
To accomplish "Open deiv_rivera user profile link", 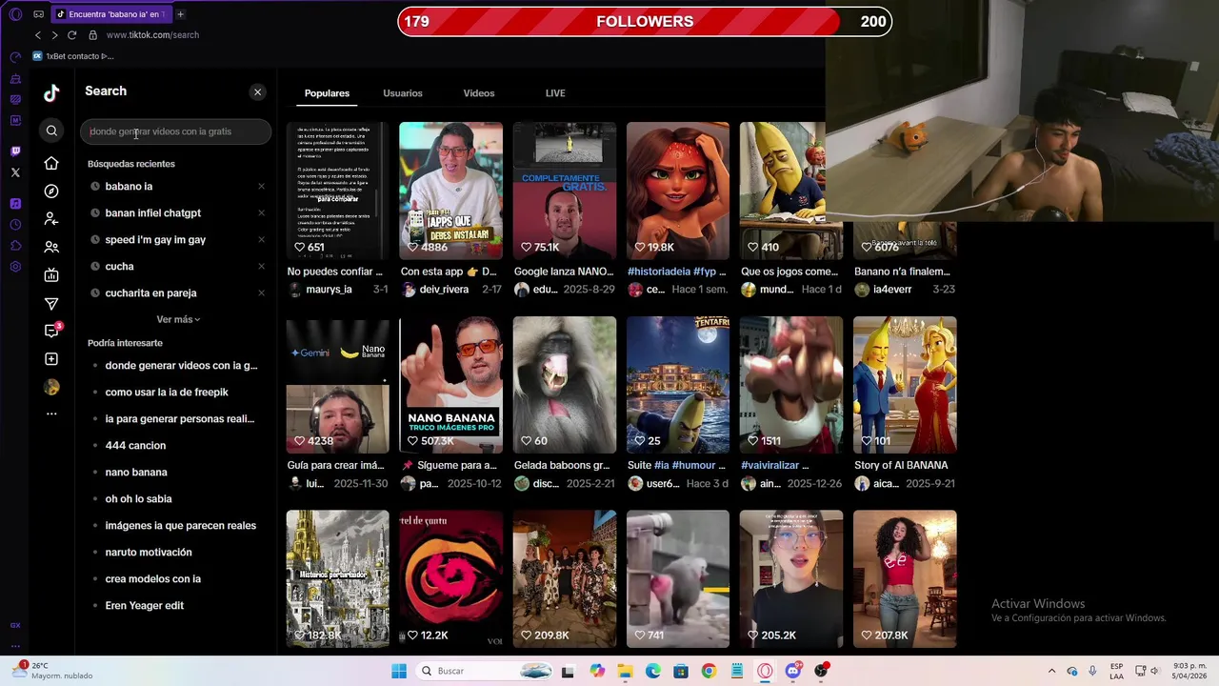I will point(444,290).
